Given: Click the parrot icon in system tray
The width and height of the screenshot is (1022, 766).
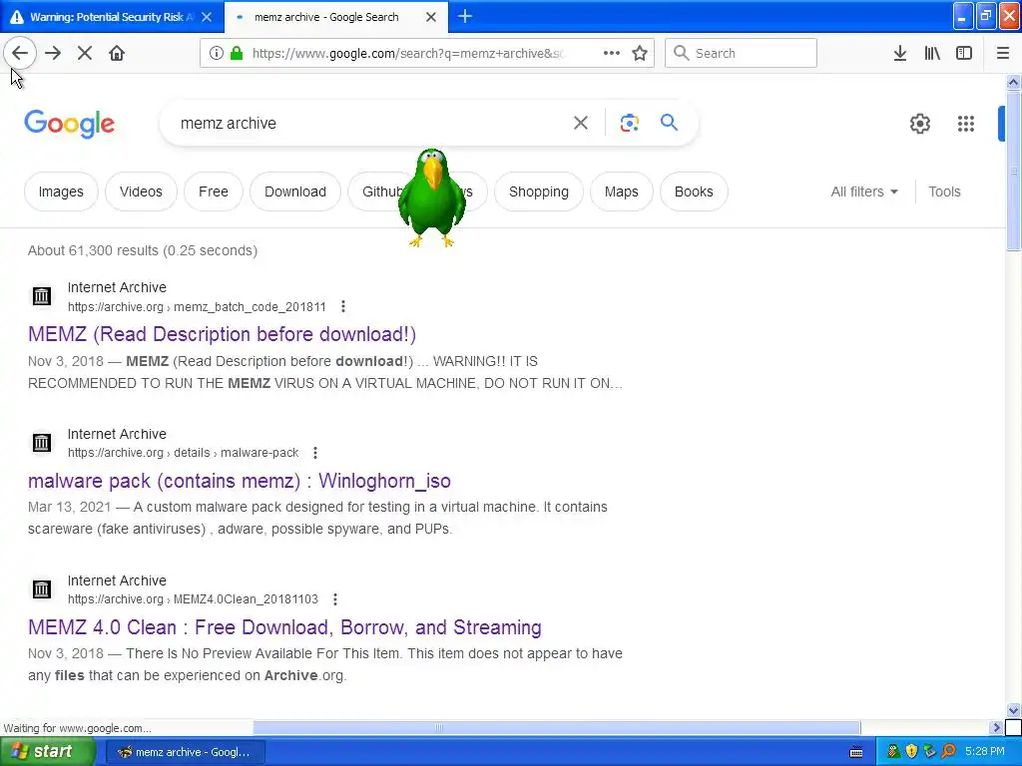Looking at the screenshot, I should coord(893,752).
